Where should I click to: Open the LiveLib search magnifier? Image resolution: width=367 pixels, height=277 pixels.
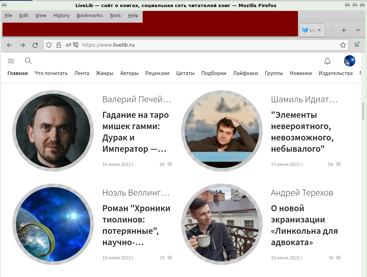point(28,61)
